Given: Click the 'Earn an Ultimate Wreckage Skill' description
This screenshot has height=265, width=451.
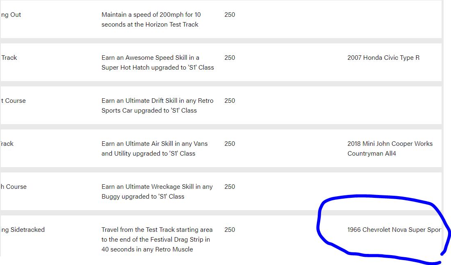Looking at the screenshot, I should [157, 191].
